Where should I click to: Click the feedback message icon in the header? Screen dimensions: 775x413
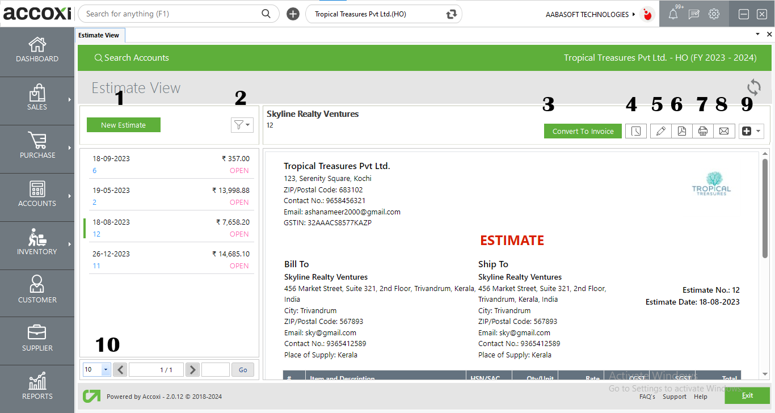[x=693, y=14]
